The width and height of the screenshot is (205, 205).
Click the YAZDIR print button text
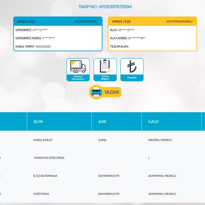112,92
